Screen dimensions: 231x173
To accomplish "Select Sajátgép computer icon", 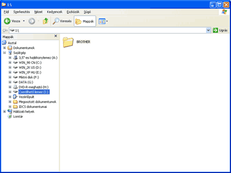I will click(x=10, y=53).
